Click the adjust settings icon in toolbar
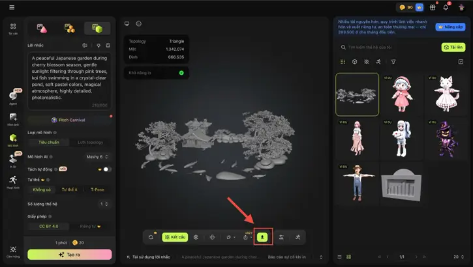473x267 pixels. coord(281,237)
